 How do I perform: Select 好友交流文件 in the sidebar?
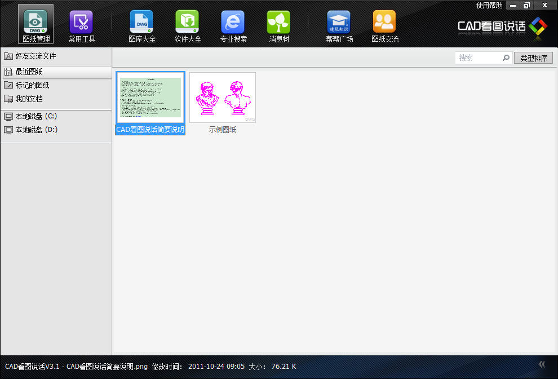[56, 56]
